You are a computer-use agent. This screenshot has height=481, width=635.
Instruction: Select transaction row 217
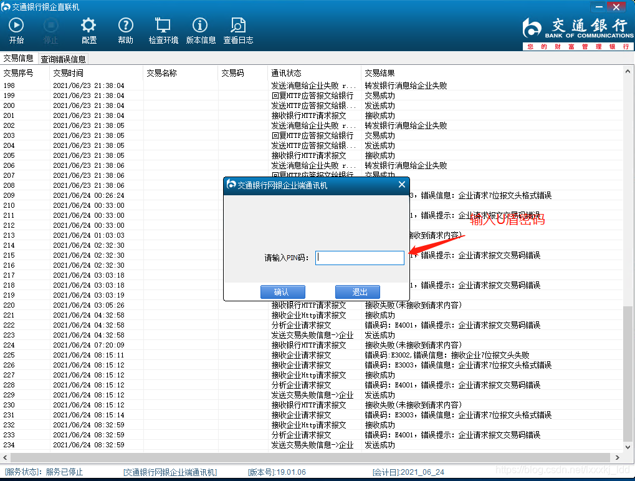pyautogui.click(x=311, y=275)
